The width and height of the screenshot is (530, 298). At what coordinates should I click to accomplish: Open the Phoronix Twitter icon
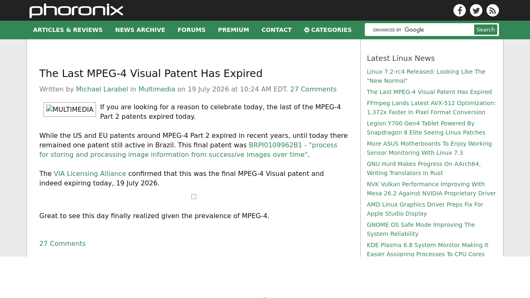pyautogui.click(x=476, y=10)
